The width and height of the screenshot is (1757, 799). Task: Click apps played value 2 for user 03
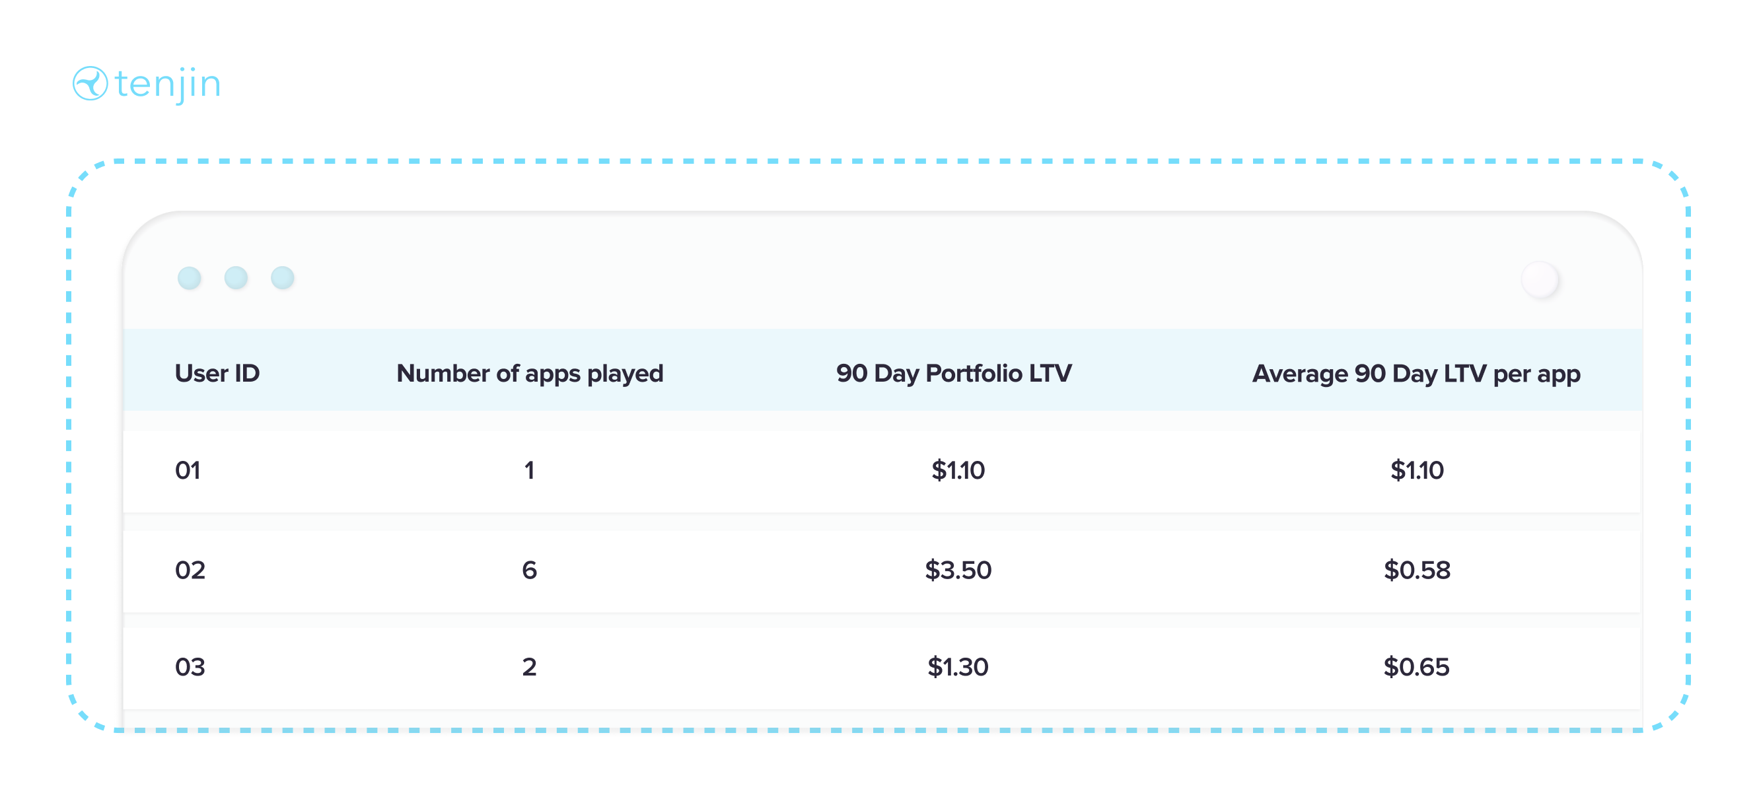coord(529,666)
